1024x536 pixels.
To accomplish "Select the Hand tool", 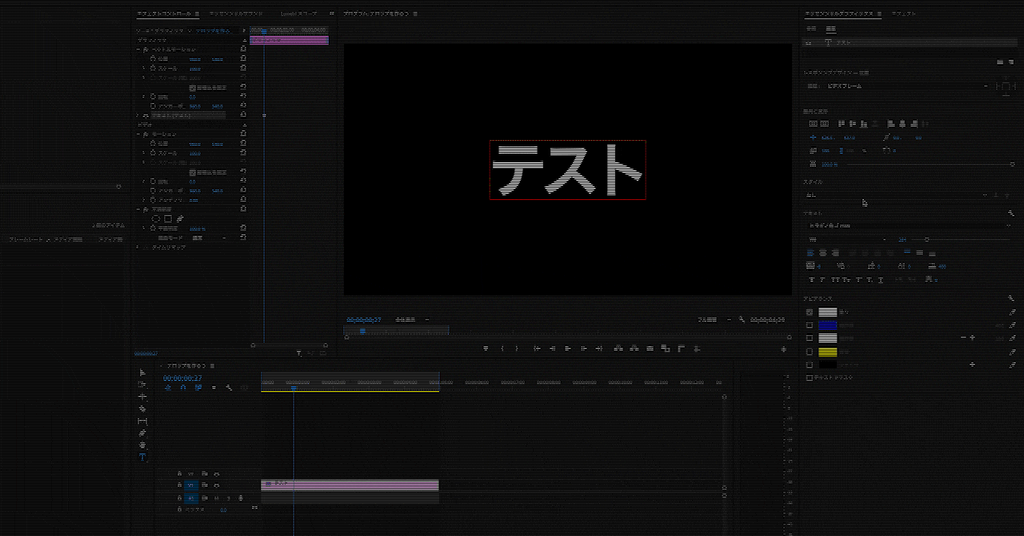I will coord(142,445).
